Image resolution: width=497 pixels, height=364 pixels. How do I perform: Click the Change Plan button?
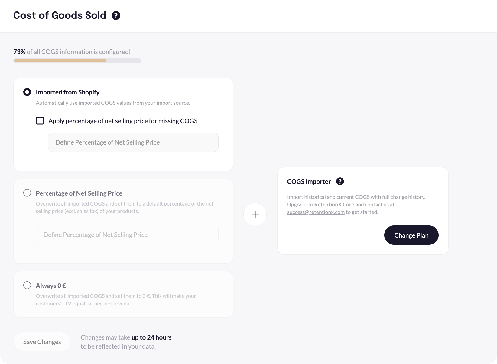[x=411, y=235]
